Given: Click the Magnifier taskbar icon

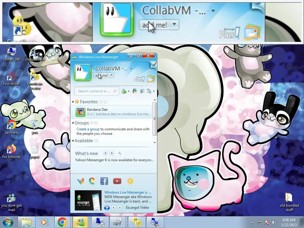Looking at the screenshot, I should [155, 222].
